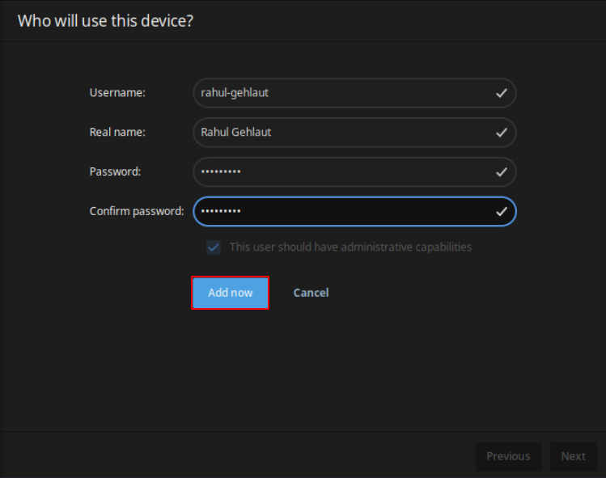Click into the Real name input field
The height and width of the screenshot is (478, 606).
click(354, 133)
